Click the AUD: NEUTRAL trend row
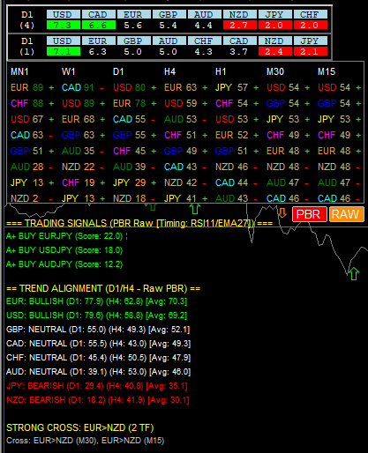 coord(98,372)
